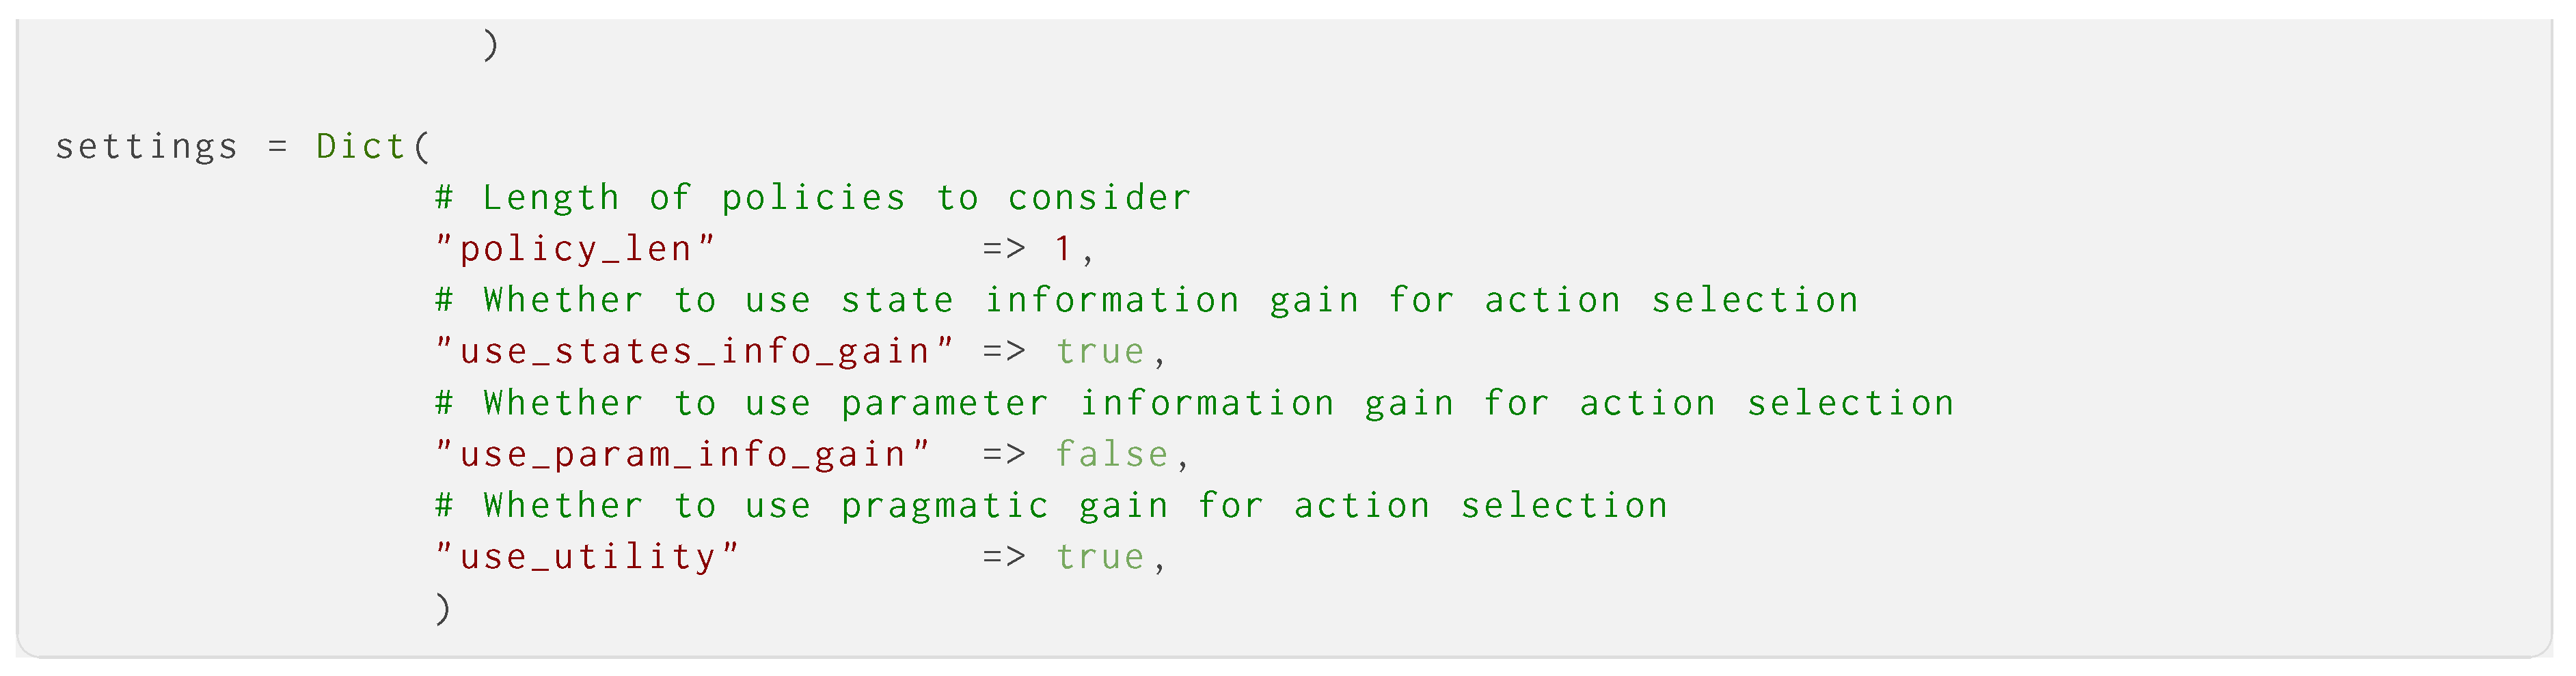Click the arrow operator after "policy_len"
Image resolution: width=2576 pixels, height=676 pixels.
(1003, 249)
